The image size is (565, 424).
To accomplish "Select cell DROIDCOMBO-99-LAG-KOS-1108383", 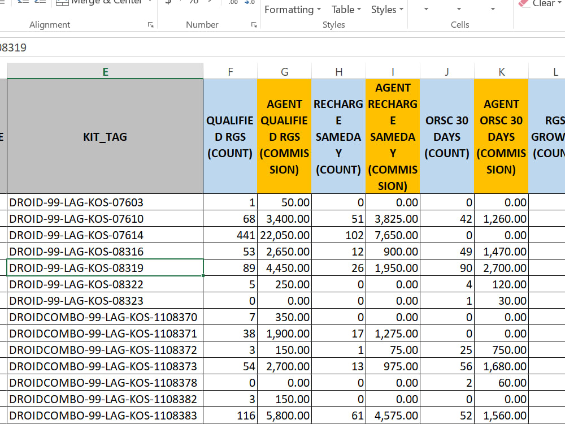I will coord(105,416).
